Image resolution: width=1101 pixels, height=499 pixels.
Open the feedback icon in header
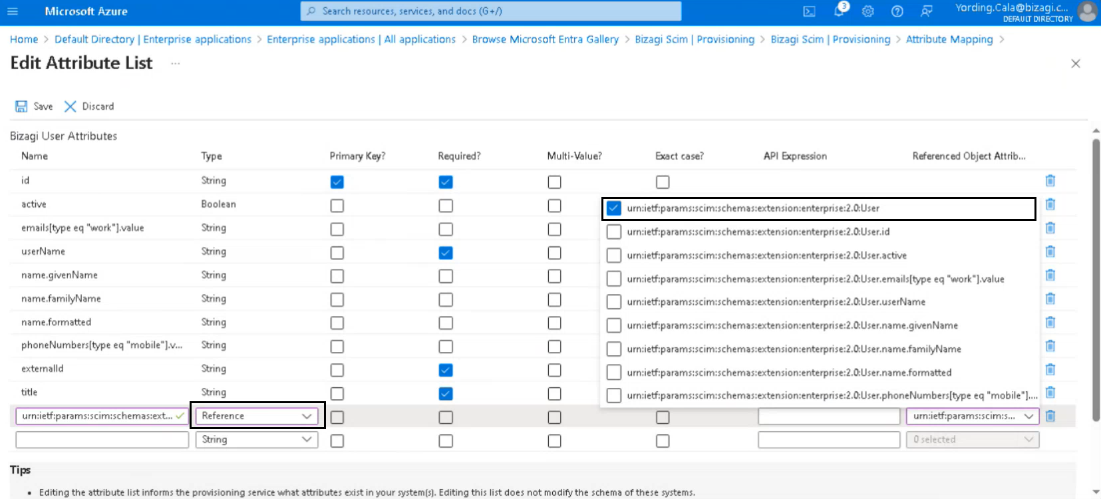(x=926, y=11)
